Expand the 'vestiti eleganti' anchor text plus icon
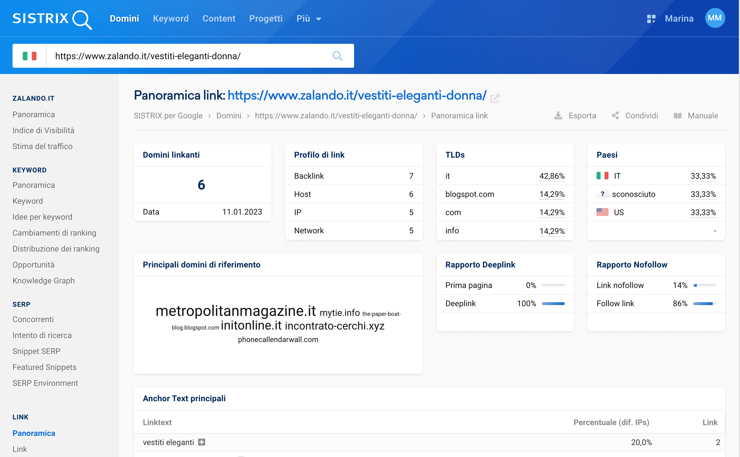This screenshot has height=457, width=740. click(202, 442)
